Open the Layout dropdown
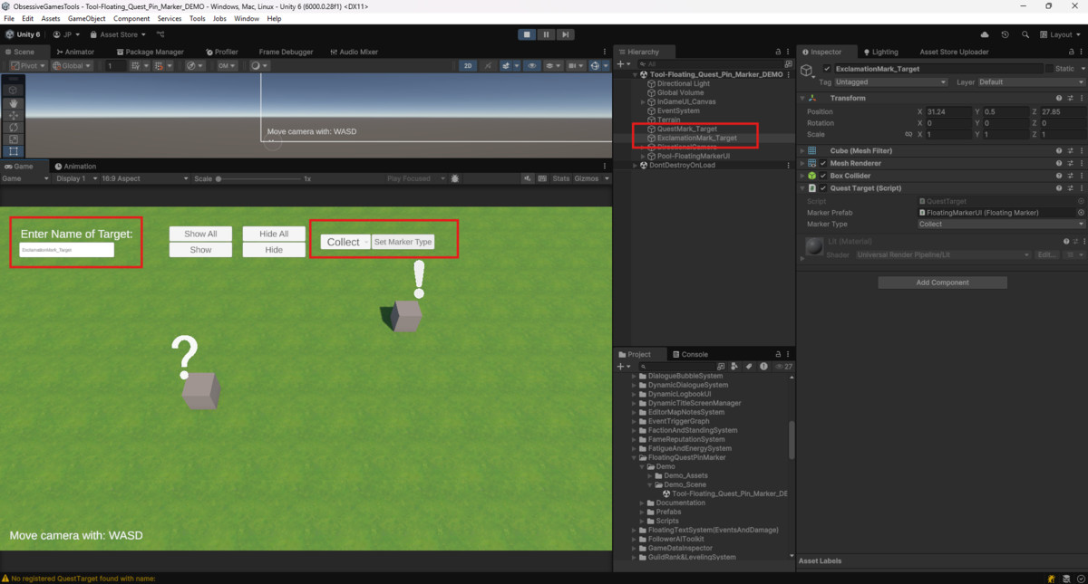Screen dimensions: 1088x584 point(1059,34)
